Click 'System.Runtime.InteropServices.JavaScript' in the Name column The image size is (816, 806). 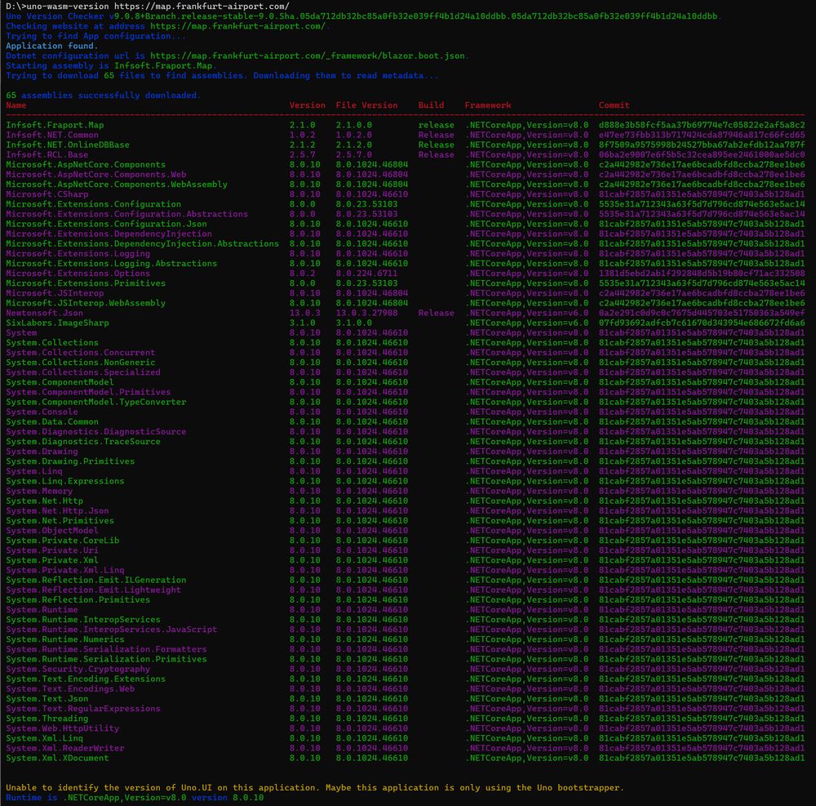click(111, 630)
